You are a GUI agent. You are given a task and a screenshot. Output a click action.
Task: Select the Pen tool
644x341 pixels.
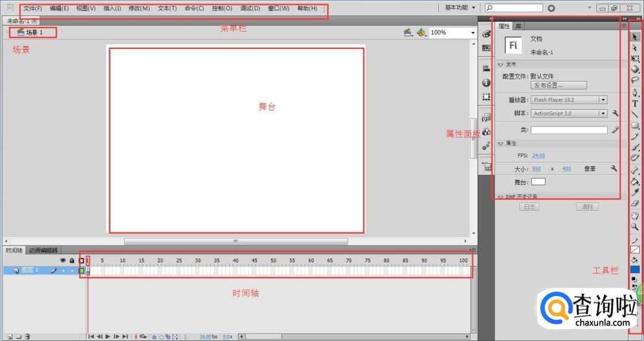point(635,92)
